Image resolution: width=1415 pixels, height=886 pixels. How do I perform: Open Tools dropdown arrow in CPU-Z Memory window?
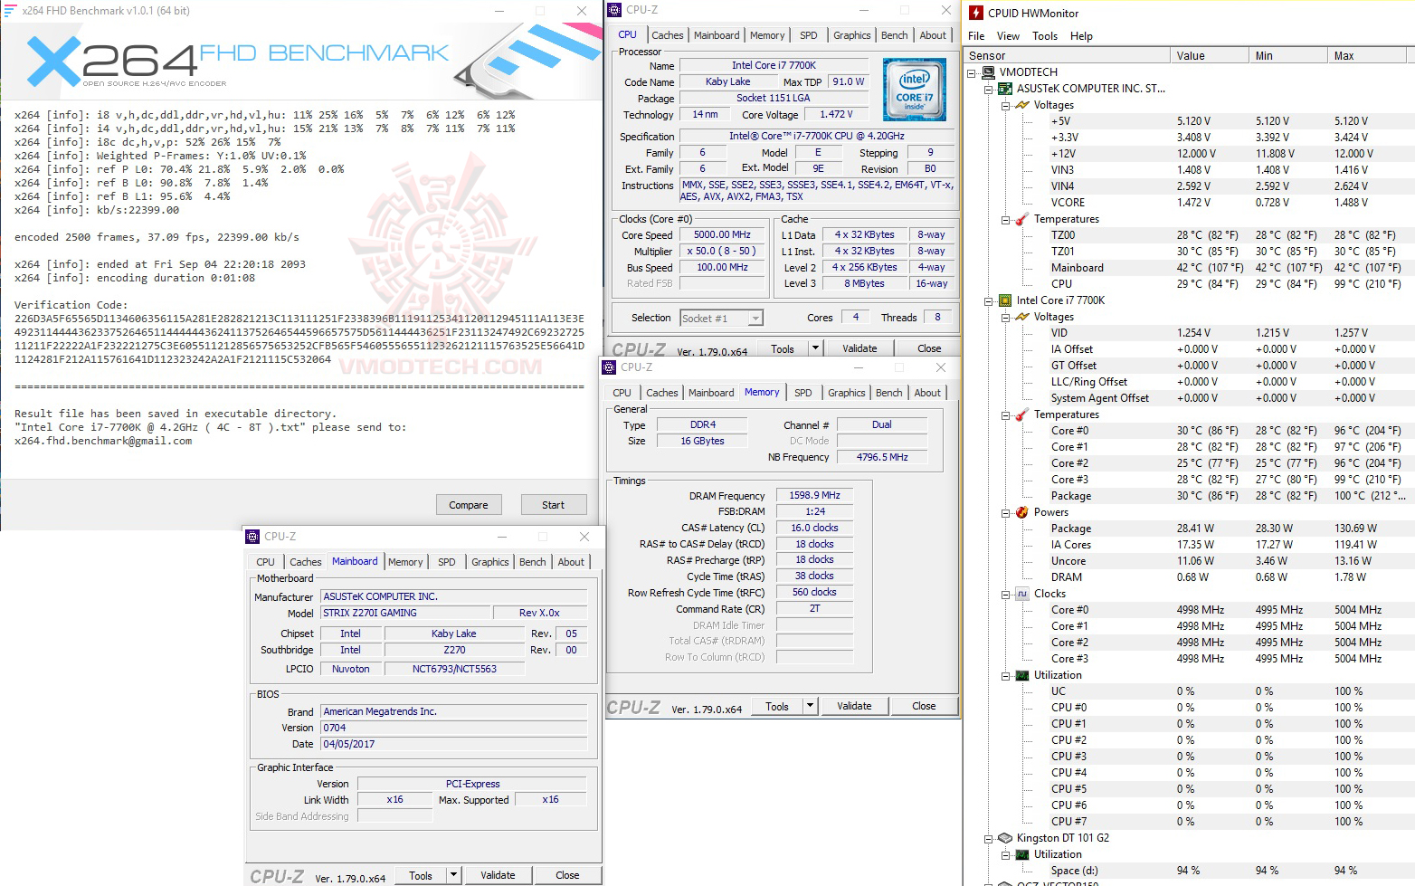coord(810,706)
